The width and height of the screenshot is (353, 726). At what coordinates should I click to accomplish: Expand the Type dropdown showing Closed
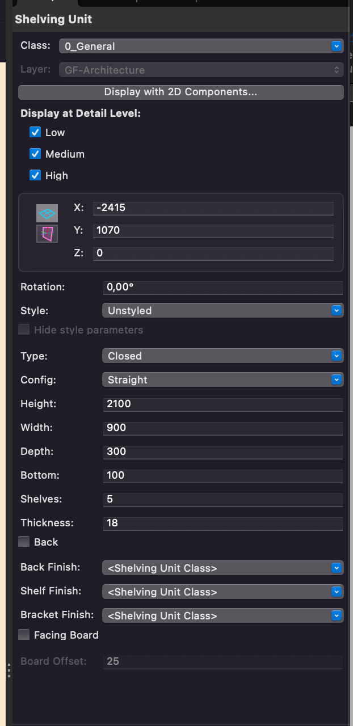tap(222, 356)
